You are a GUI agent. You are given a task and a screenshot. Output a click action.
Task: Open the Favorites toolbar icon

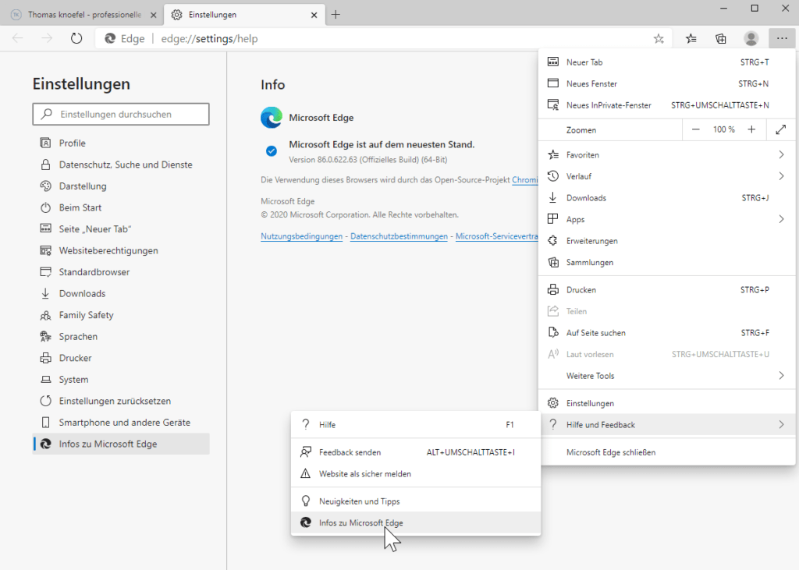tap(691, 39)
